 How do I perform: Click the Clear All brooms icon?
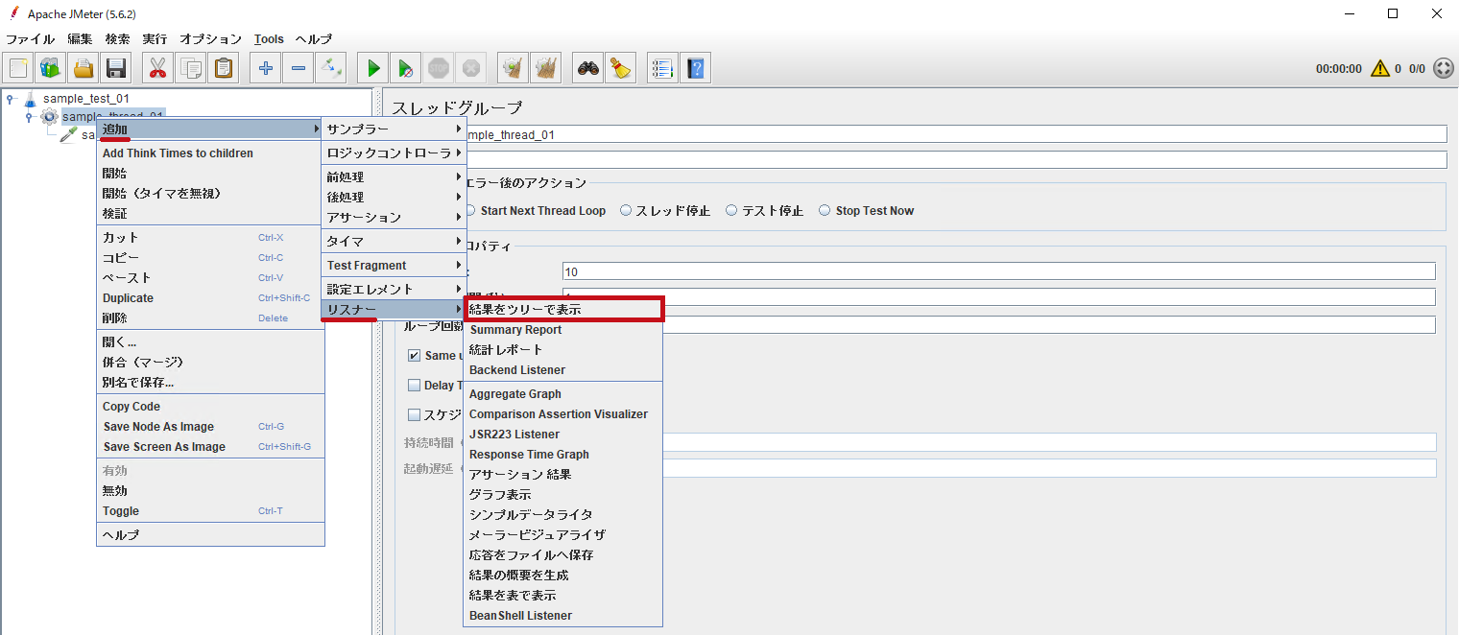[546, 68]
